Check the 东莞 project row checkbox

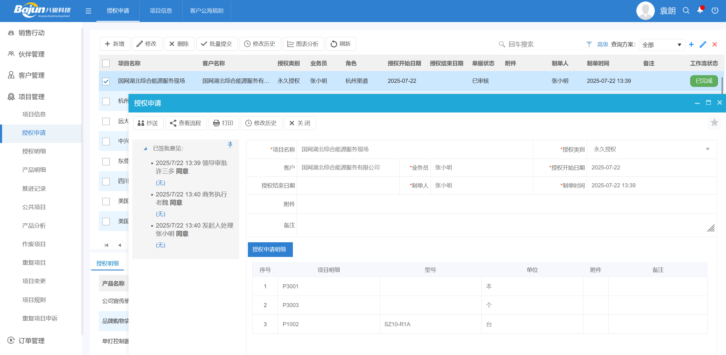[106, 161]
